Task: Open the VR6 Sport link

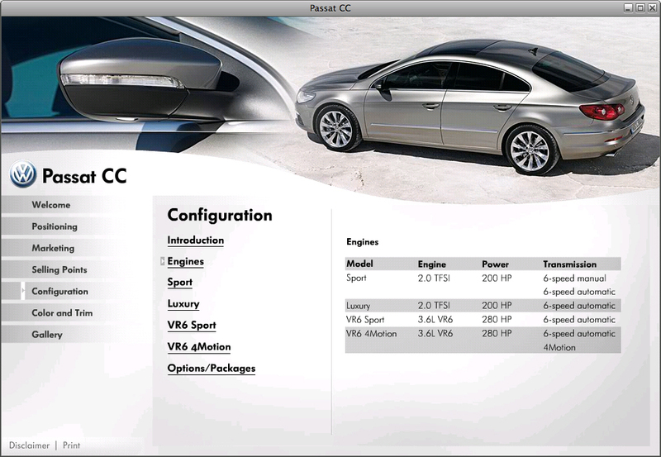Action: tap(192, 326)
